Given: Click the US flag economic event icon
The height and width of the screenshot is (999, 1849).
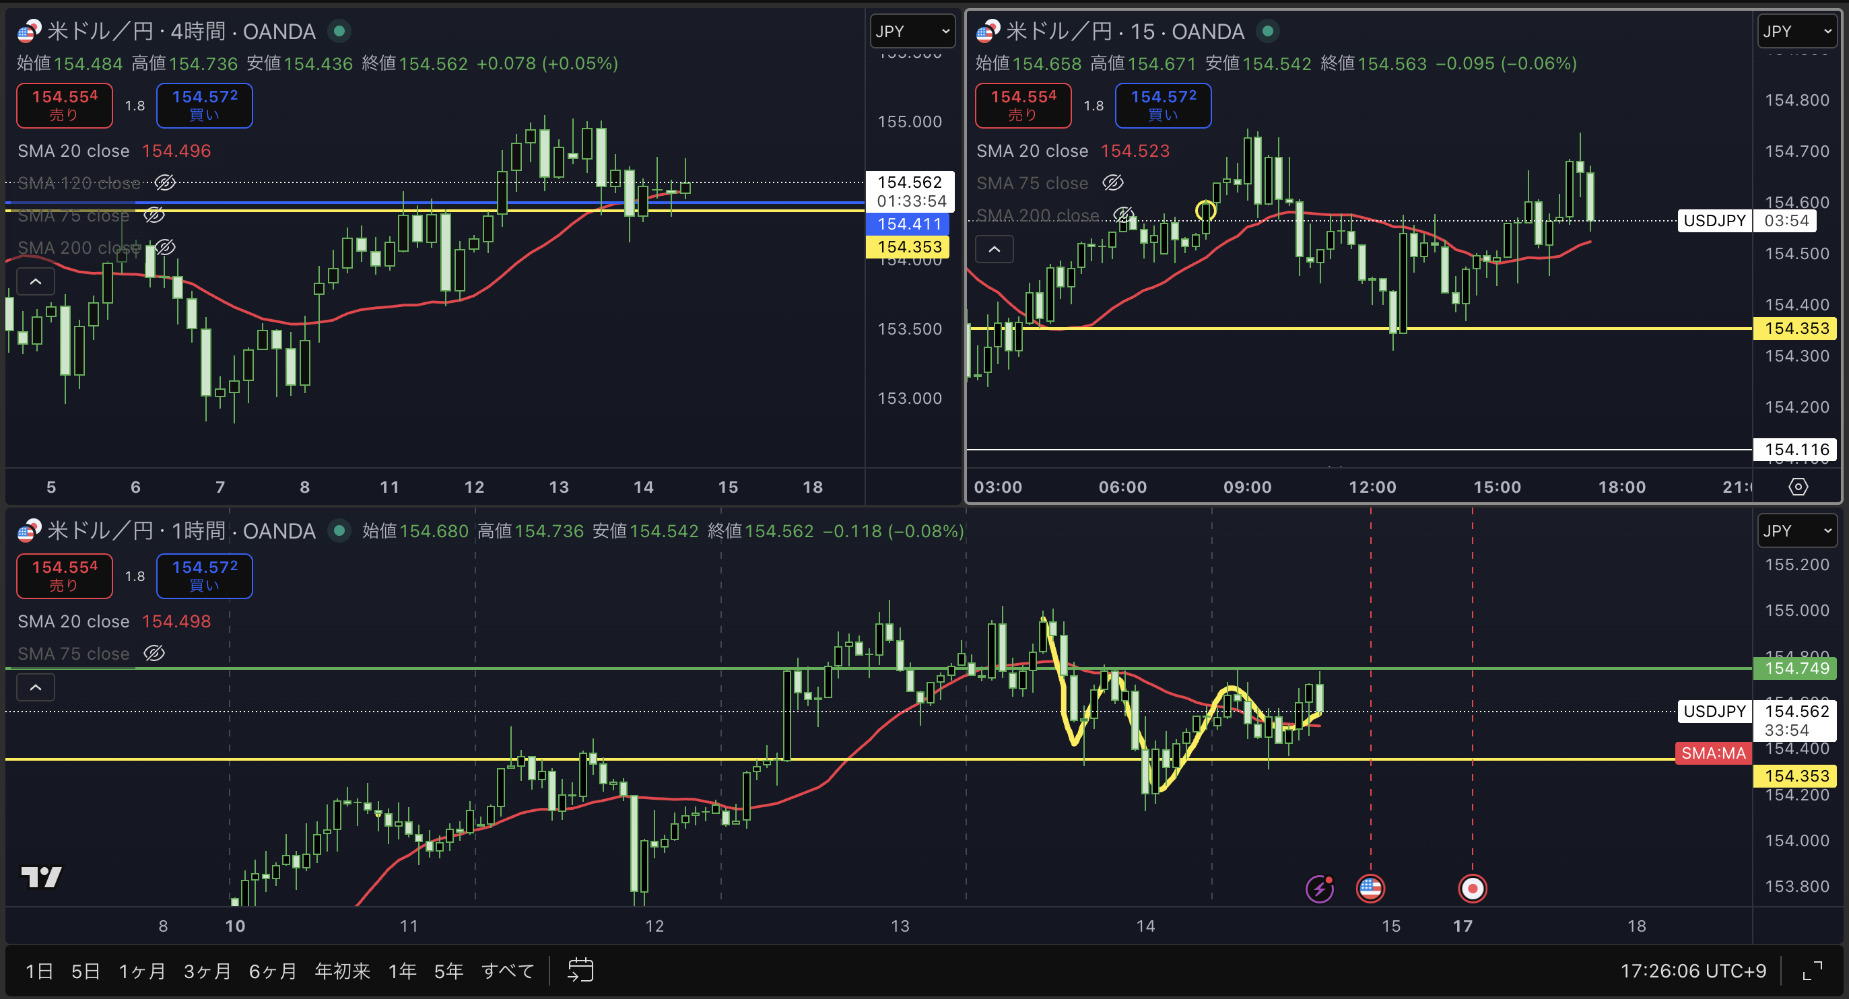Looking at the screenshot, I should [1370, 889].
